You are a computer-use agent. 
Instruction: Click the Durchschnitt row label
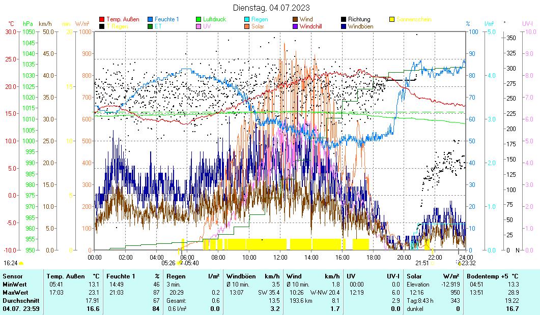[21, 301]
